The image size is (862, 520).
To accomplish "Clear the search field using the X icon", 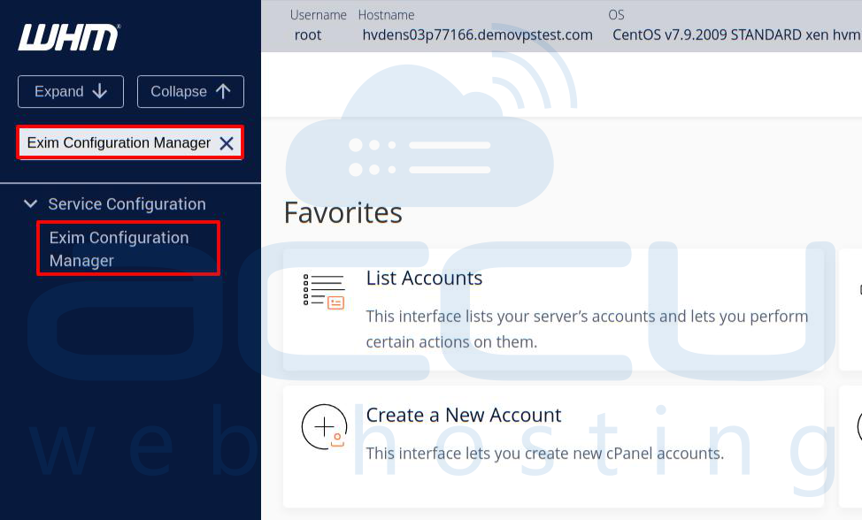I will click(x=227, y=142).
